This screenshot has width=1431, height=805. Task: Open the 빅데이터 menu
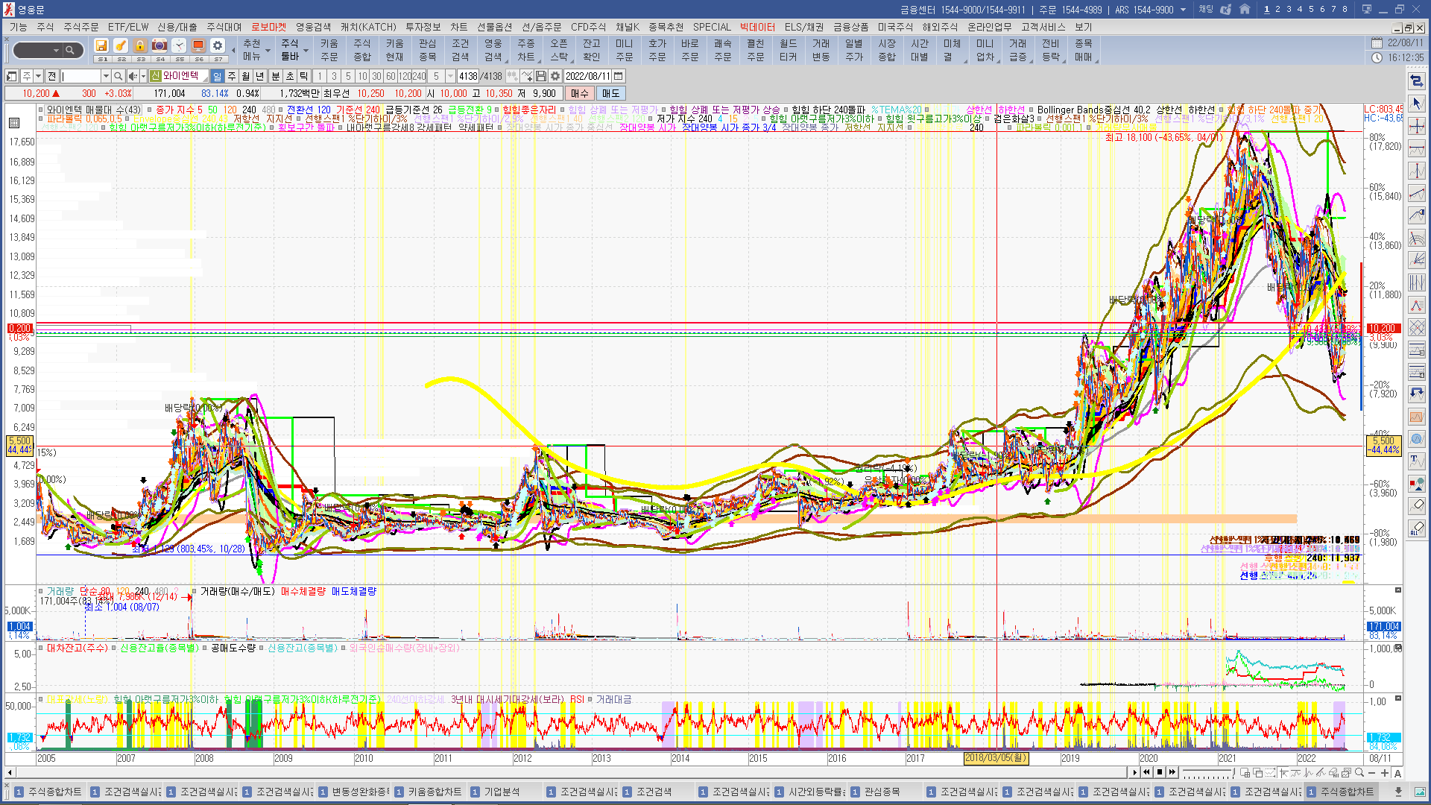pos(757,27)
